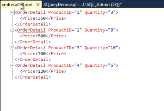Click the Price value 120
164x111 pixels.
point(42,71)
